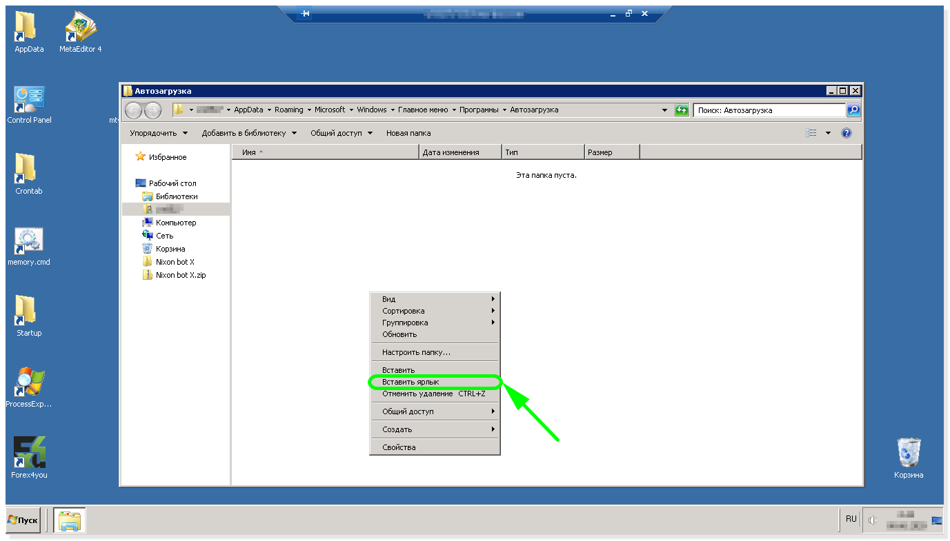This screenshot has width=950, height=541.
Task: Jump to Windows in the address breadcrumb
Action: click(372, 110)
